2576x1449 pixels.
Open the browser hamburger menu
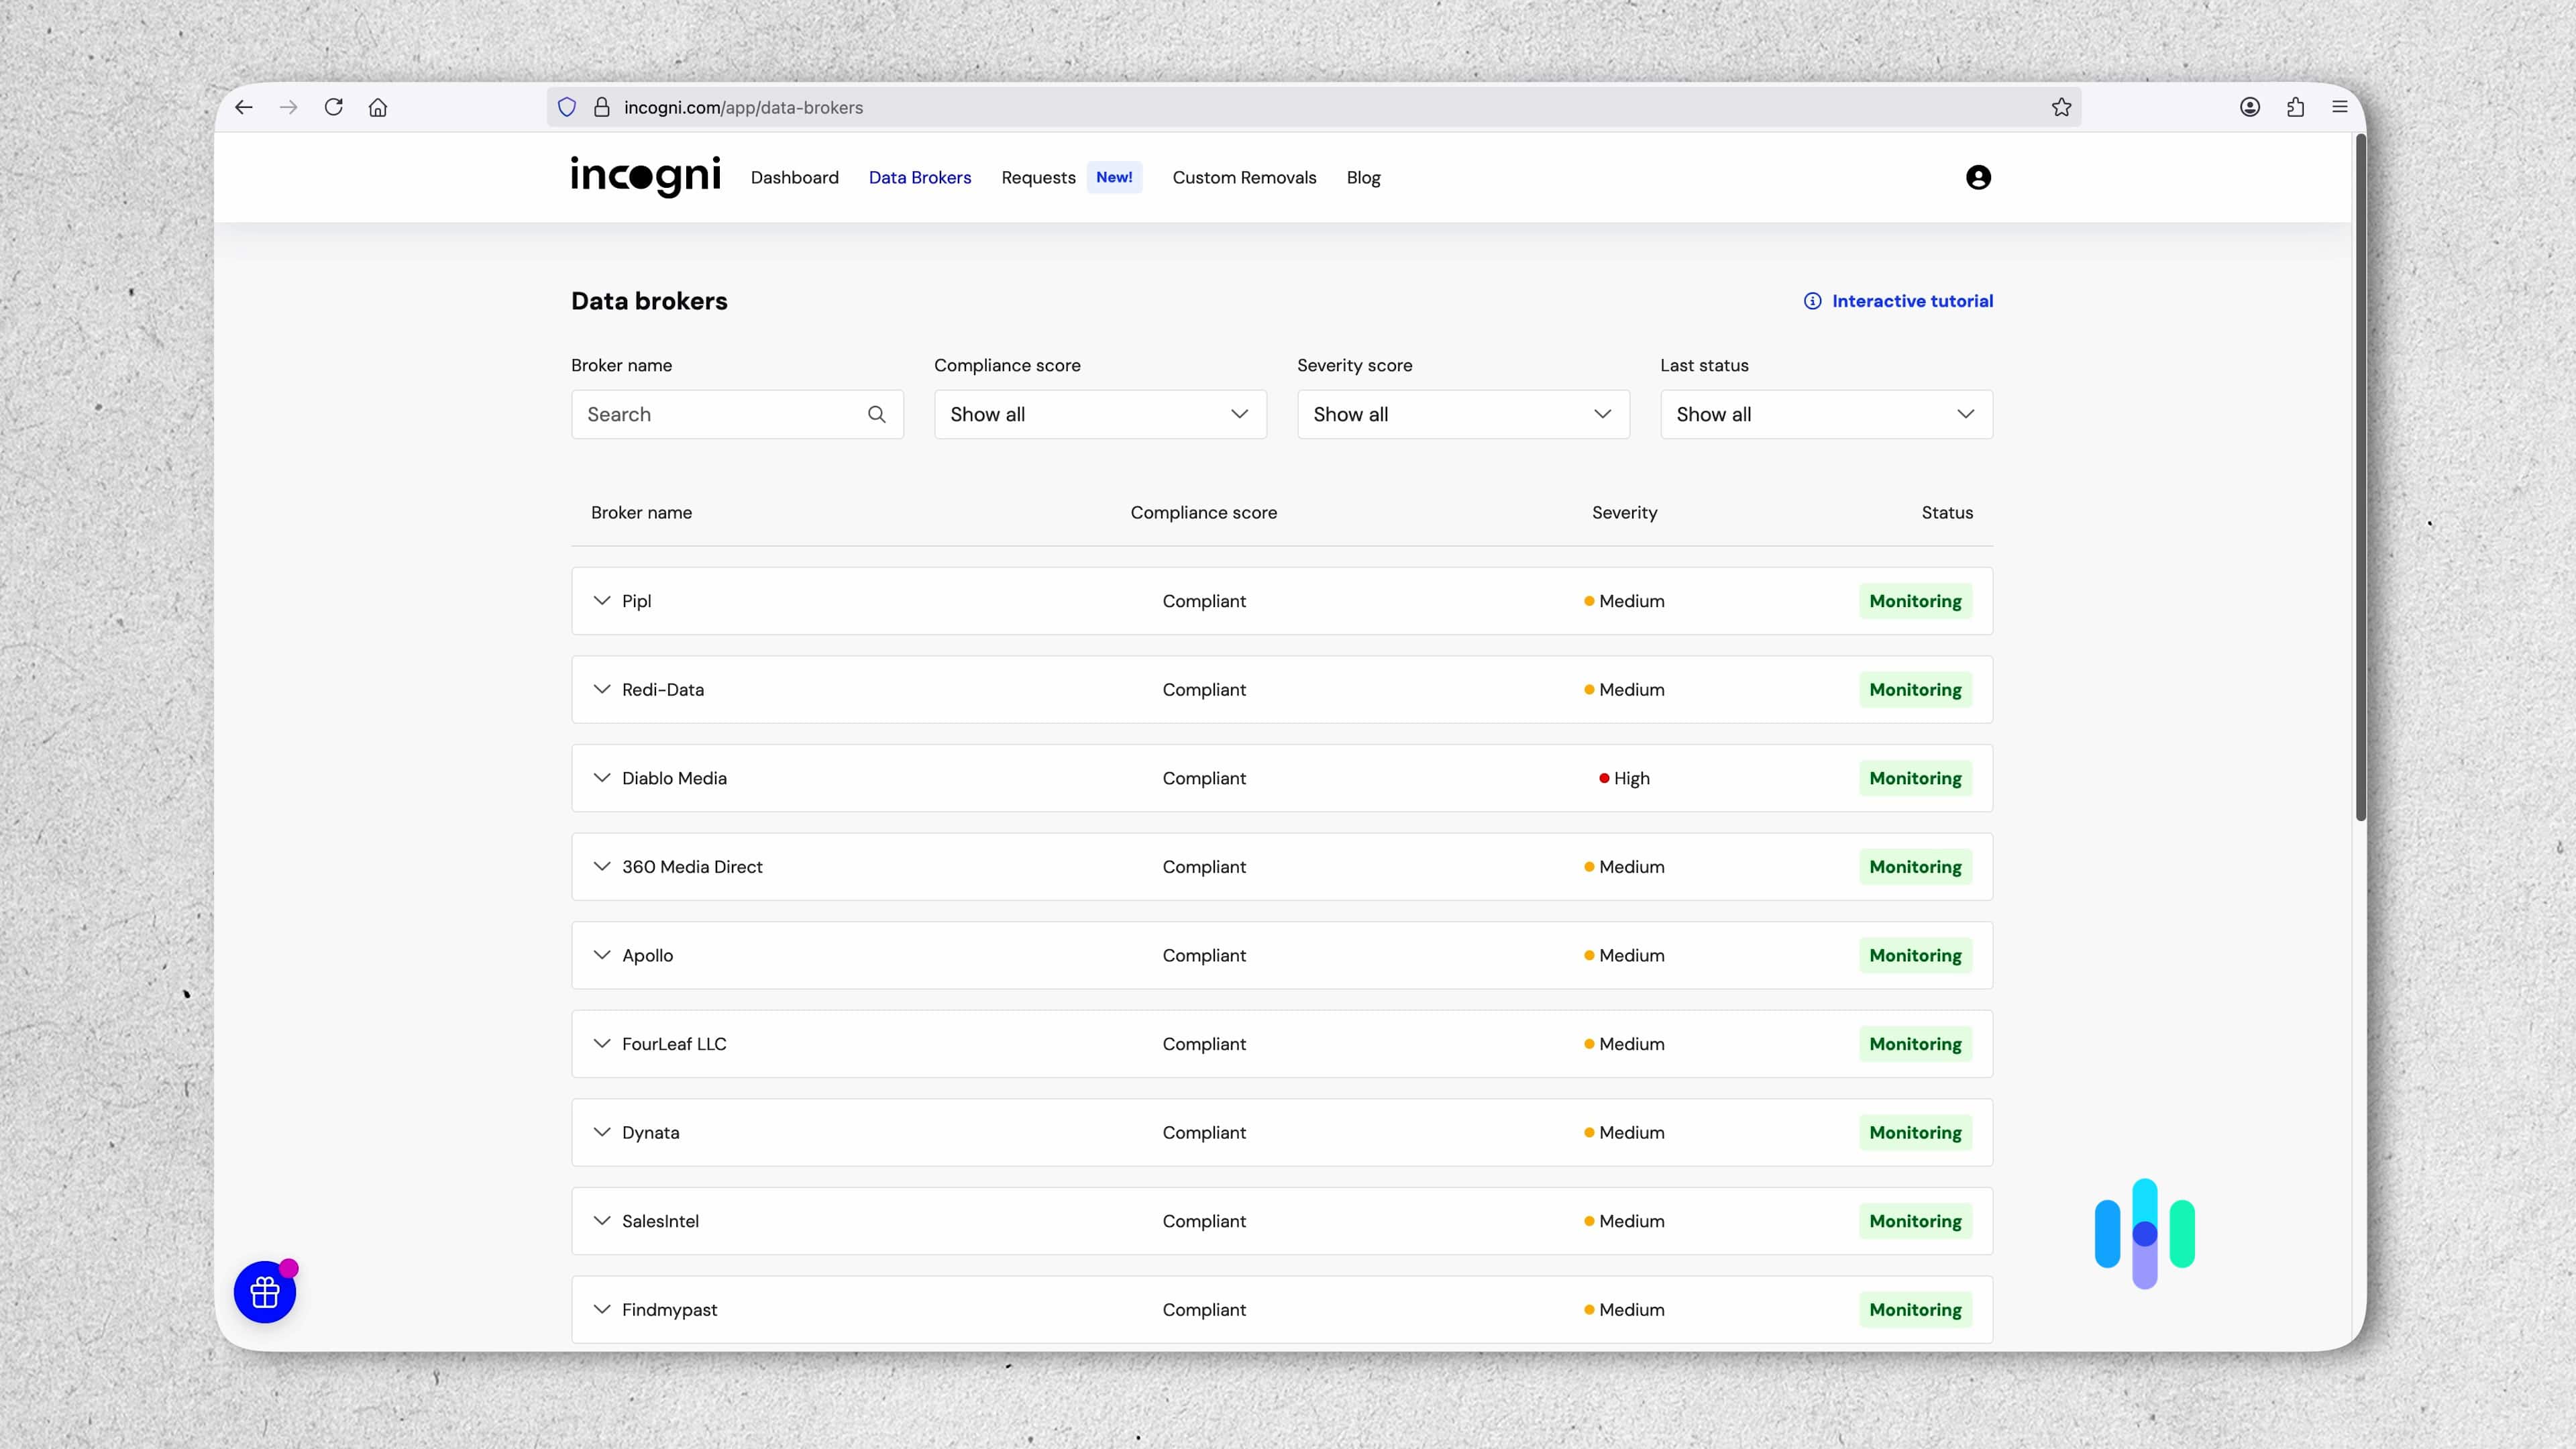click(x=2339, y=107)
